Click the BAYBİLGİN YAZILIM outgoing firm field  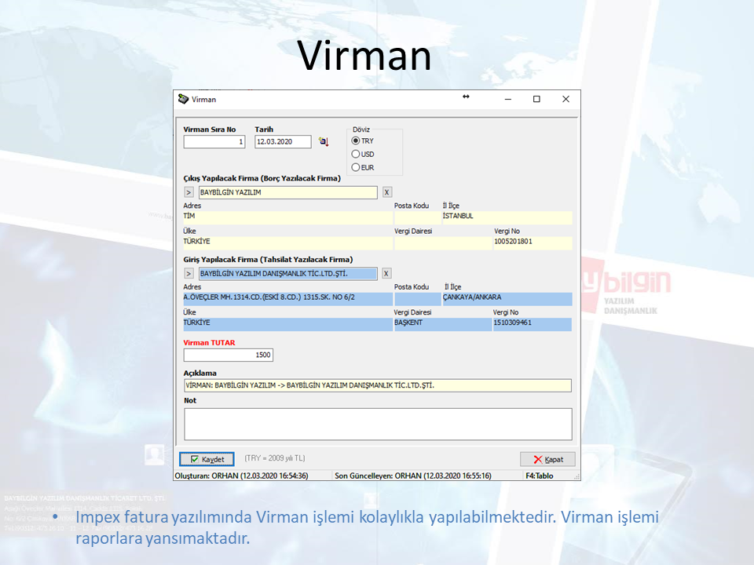pyautogui.click(x=288, y=192)
